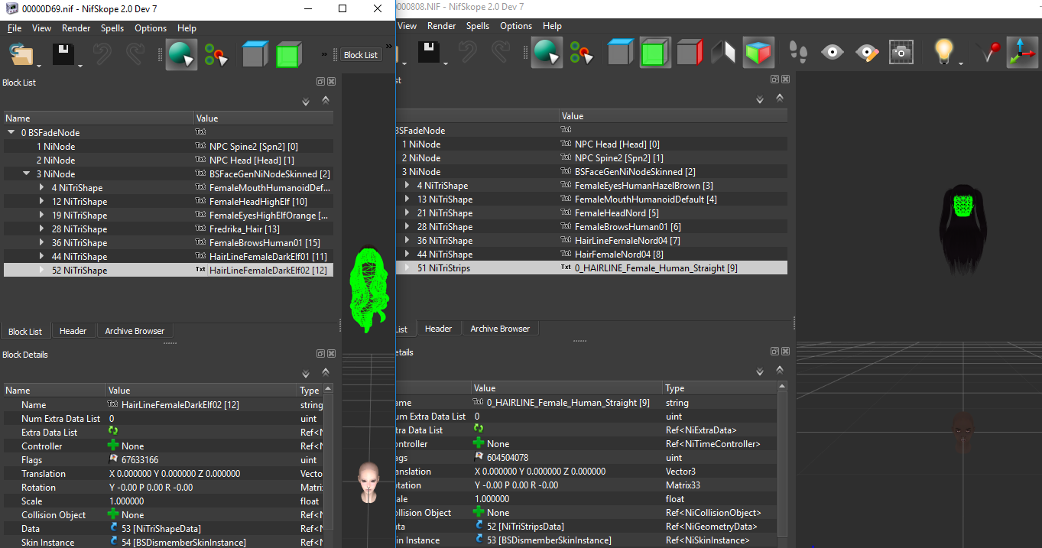
Task: Open File menu in 00000D69.nif window
Action: (x=15, y=28)
